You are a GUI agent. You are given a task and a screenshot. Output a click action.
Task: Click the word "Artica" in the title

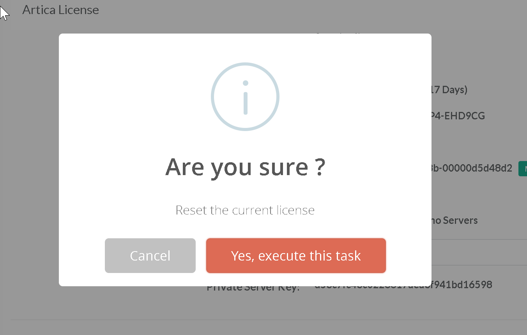pos(39,10)
